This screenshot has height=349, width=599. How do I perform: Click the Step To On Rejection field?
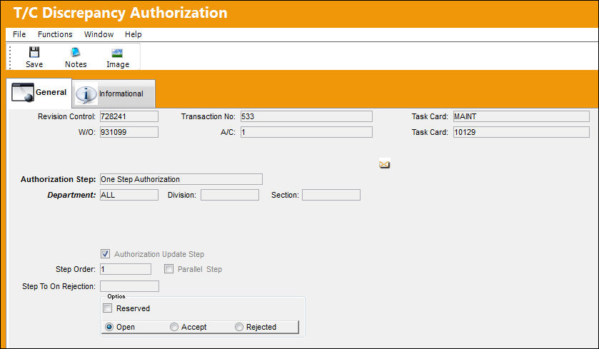pyautogui.click(x=129, y=286)
